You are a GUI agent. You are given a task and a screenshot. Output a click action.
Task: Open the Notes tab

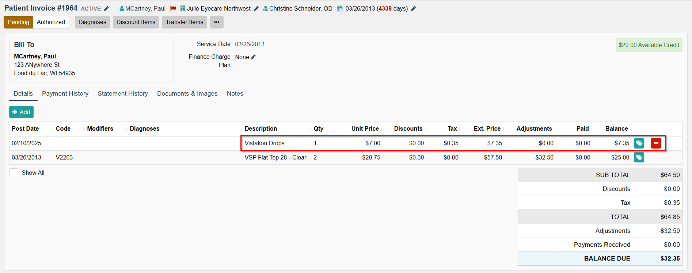click(235, 93)
